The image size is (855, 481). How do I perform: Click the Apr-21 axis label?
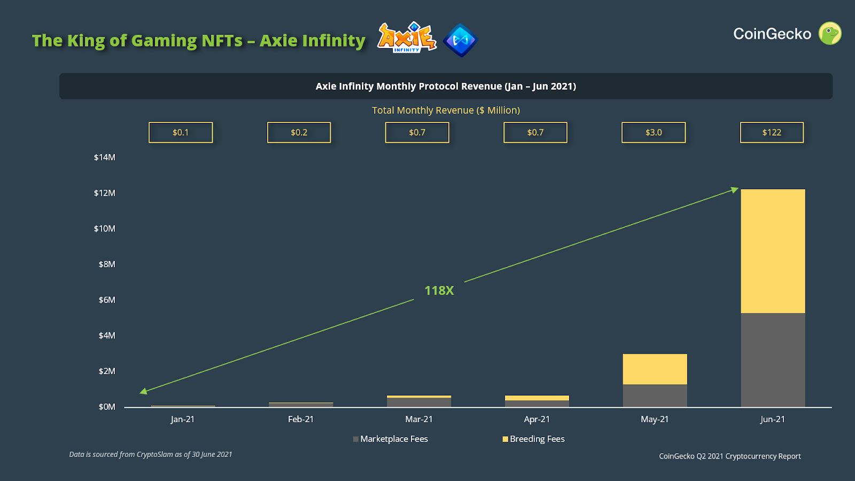click(537, 420)
